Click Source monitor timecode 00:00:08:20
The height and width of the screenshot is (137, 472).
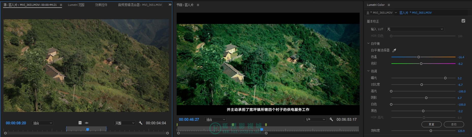16,123
